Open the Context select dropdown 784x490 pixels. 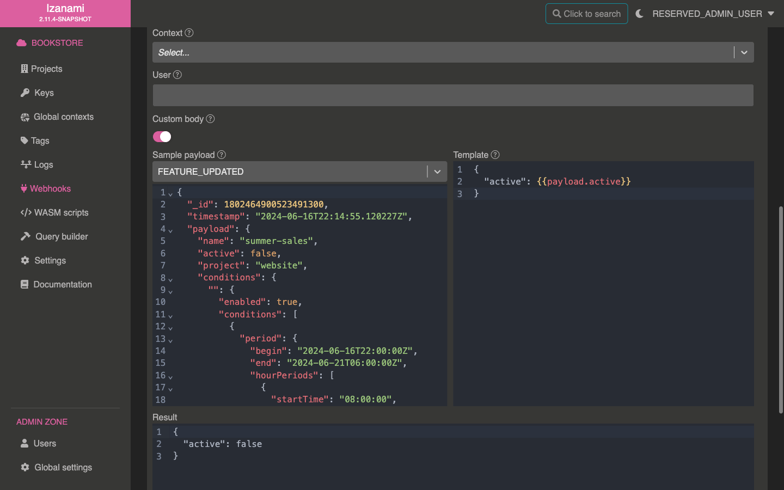[452, 52]
